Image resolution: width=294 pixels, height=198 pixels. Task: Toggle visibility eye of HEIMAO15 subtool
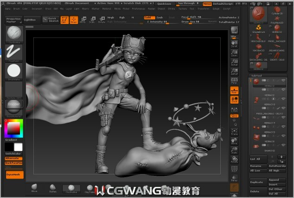point(283,127)
